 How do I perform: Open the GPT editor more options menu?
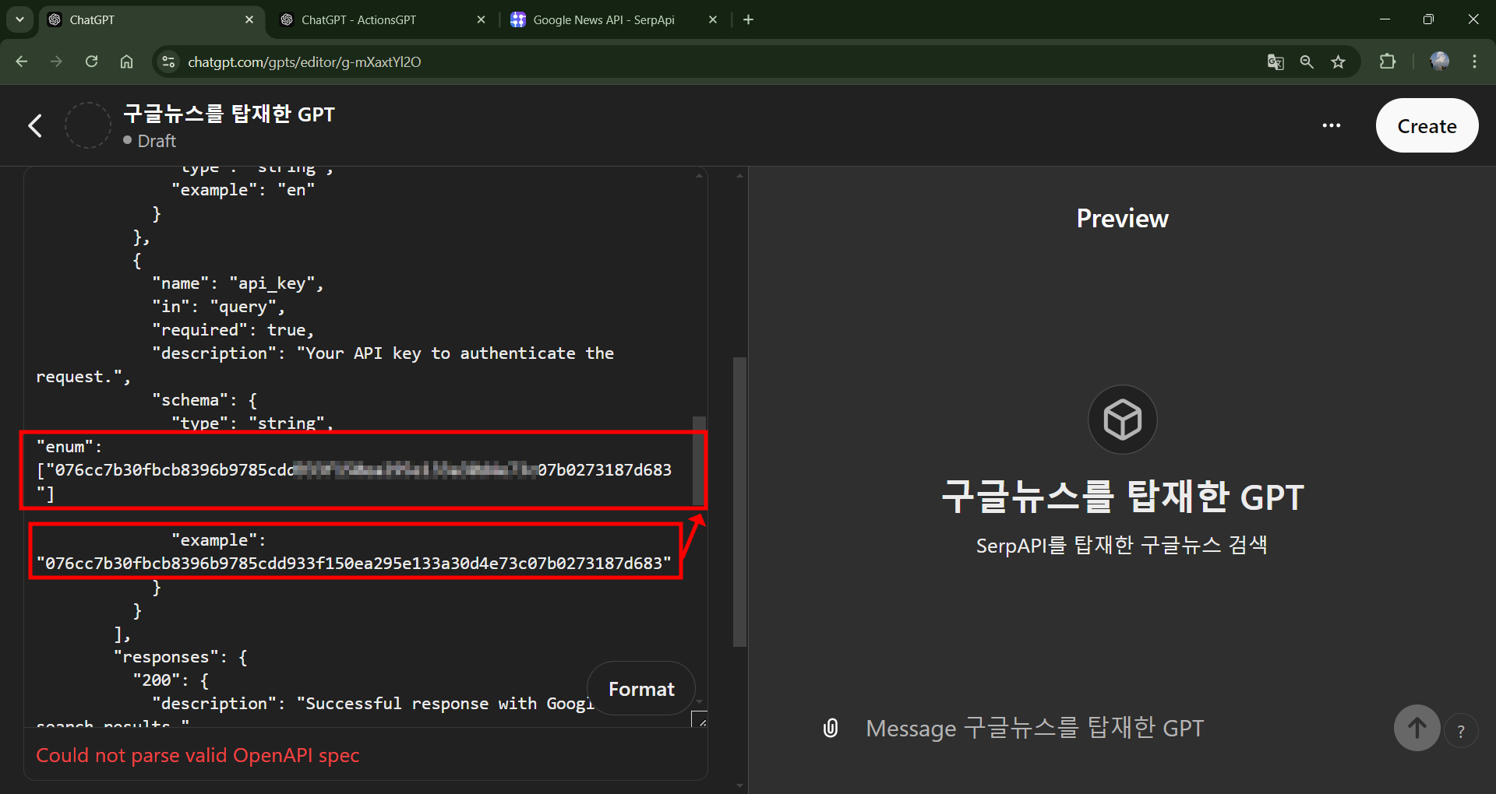(1332, 125)
